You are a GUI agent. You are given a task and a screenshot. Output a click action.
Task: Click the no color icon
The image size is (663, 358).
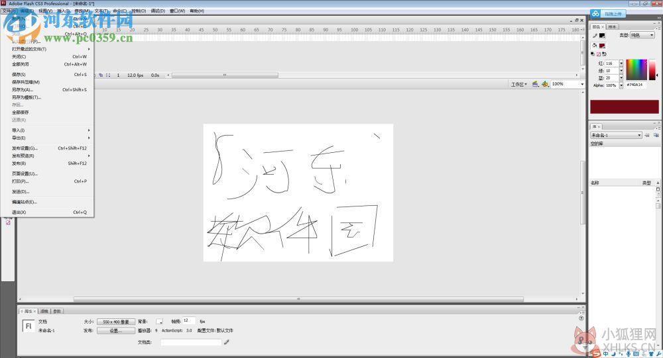pyautogui.click(x=598, y=54)
